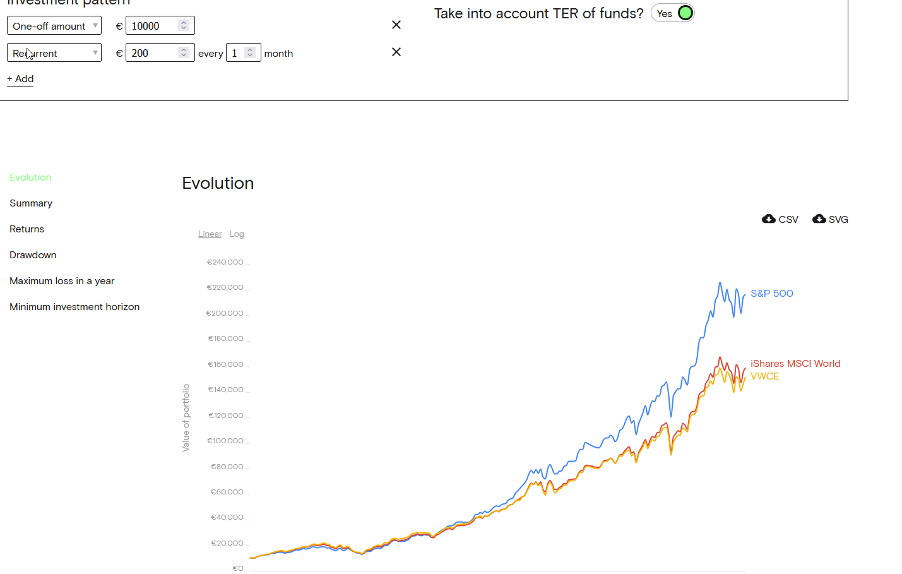Open the Drawdown section
The width and height of the screenshot is (902, 574).
pyautogui.click(x=33, y=255)
